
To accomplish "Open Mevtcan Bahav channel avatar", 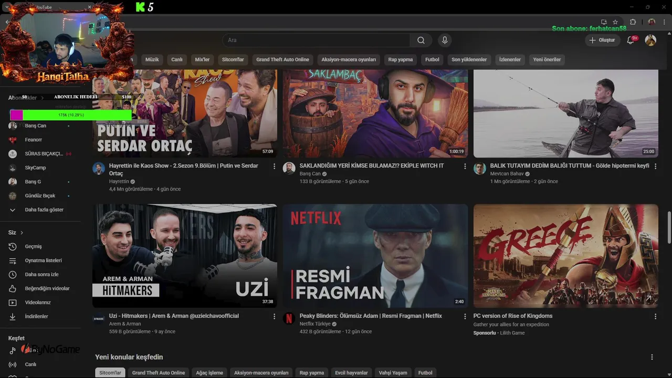I will (x=480, y=169).
